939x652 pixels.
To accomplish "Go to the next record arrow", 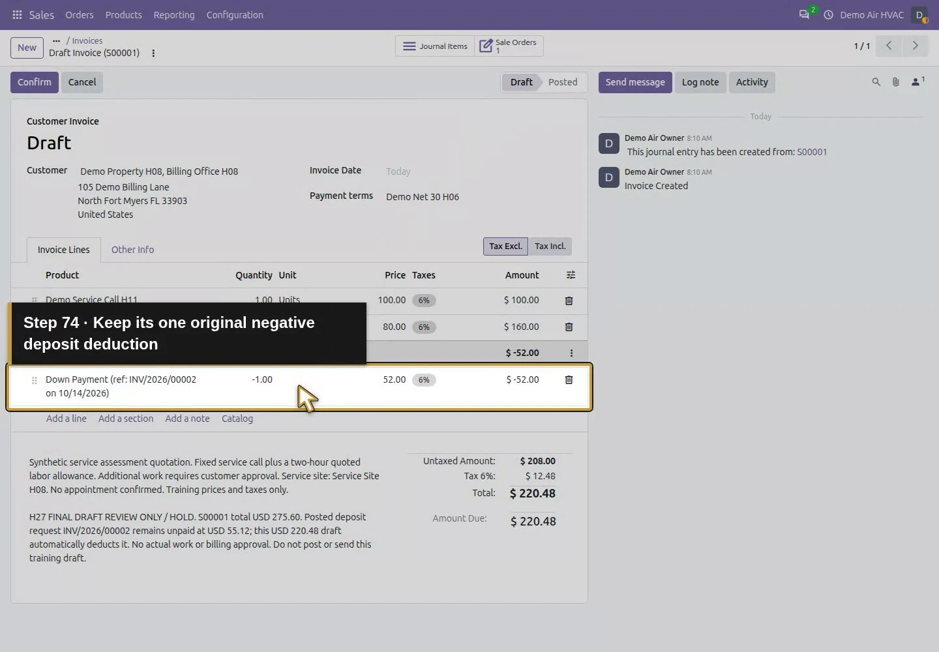I will (915, 46).
